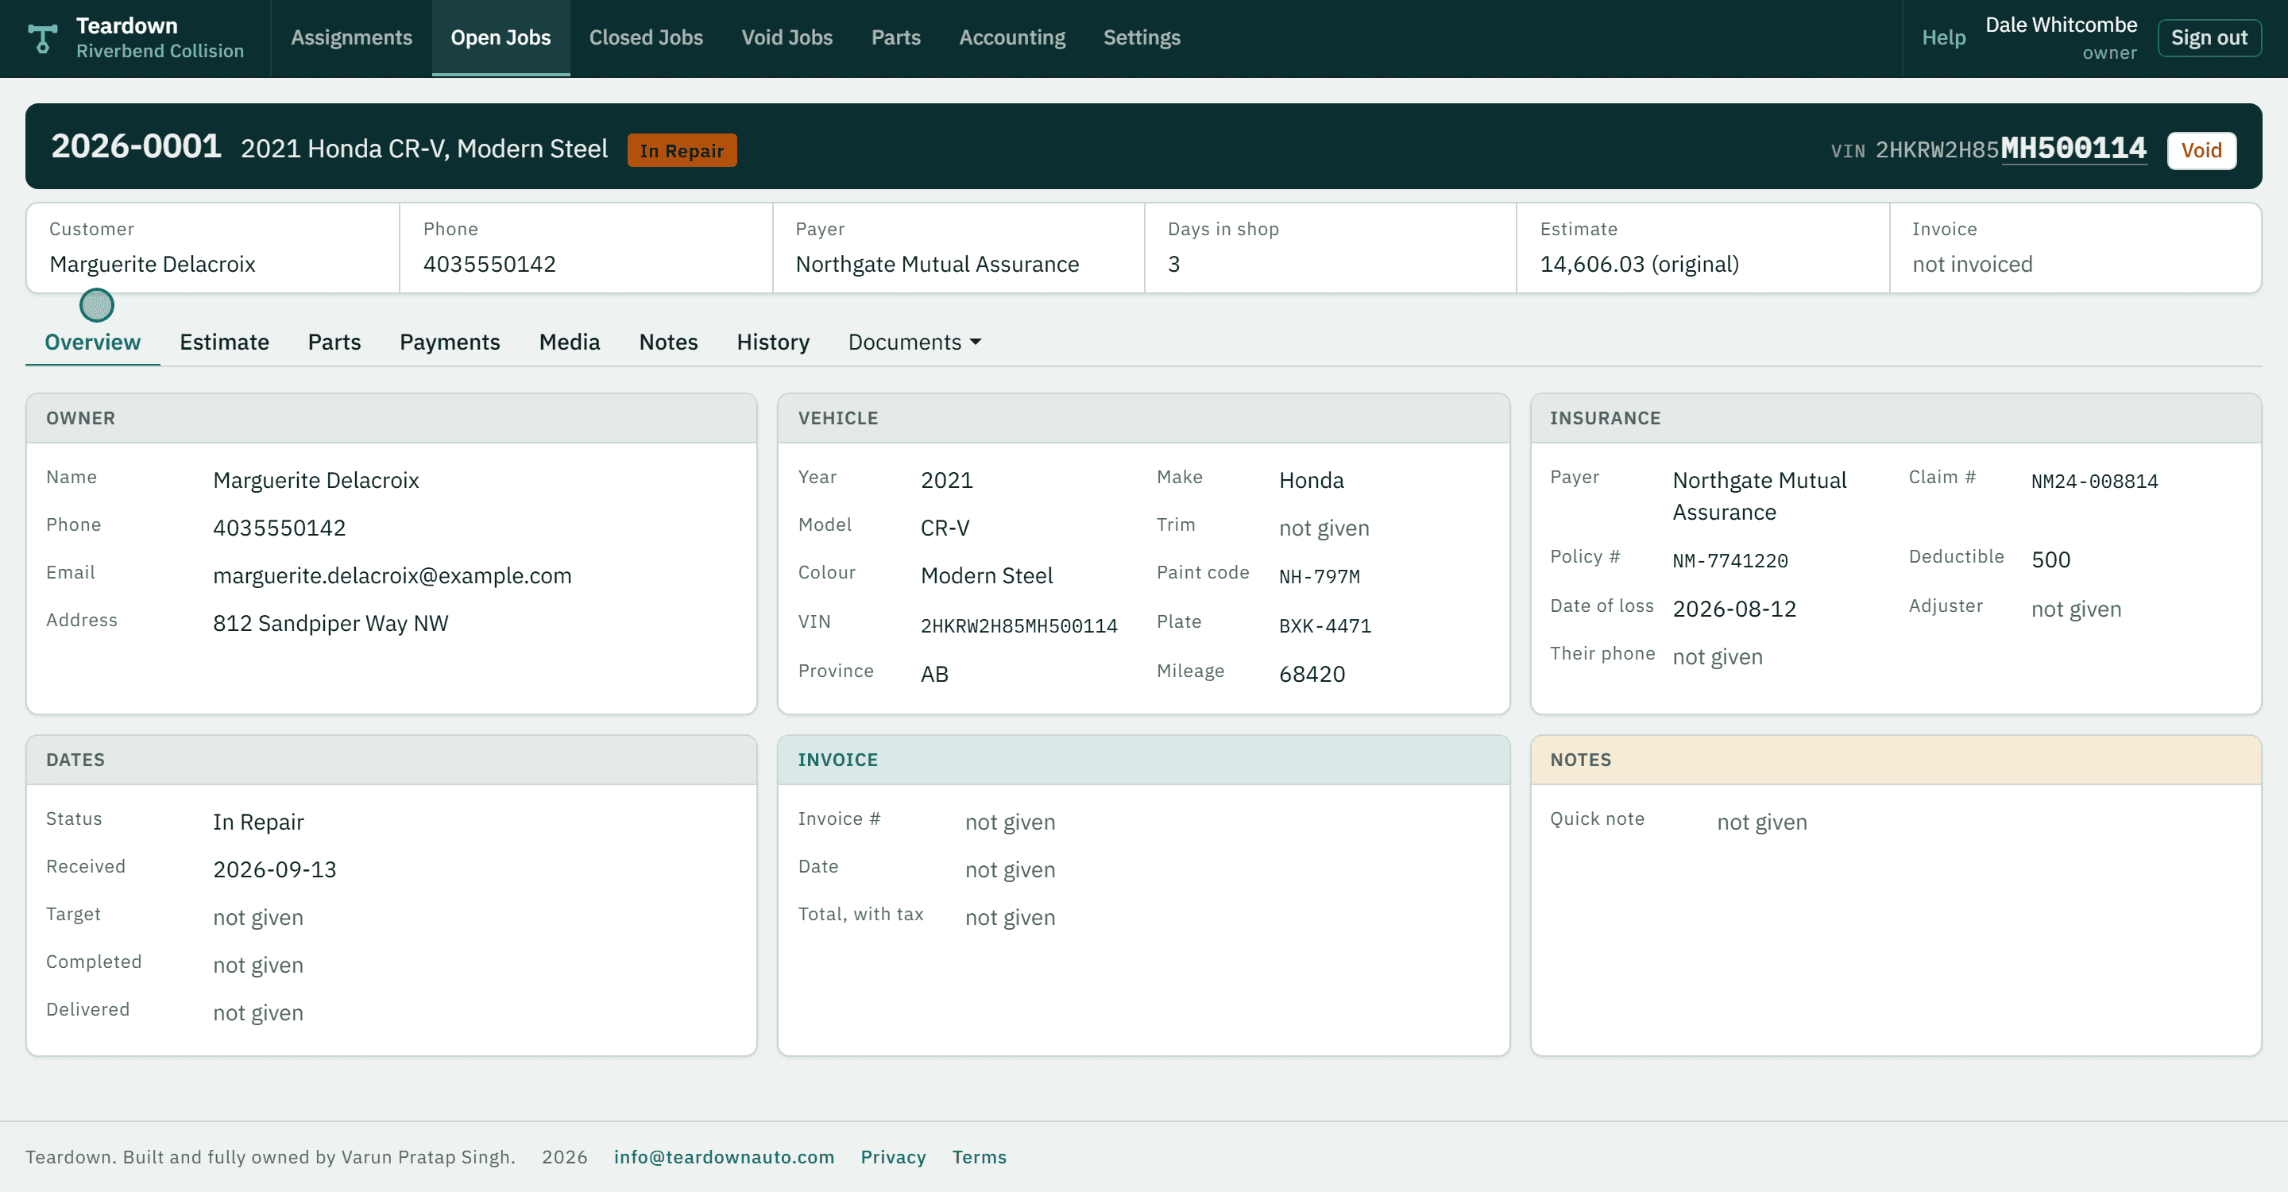Open the Privacy link
2288x1192 pixels.
[893, 1156]
